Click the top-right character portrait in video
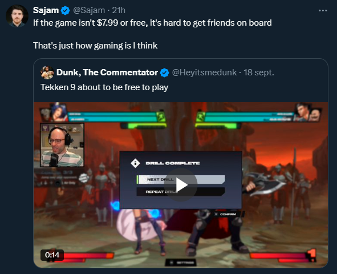The width and height of the screenshot is (337, 274). (x=302, y=112)
